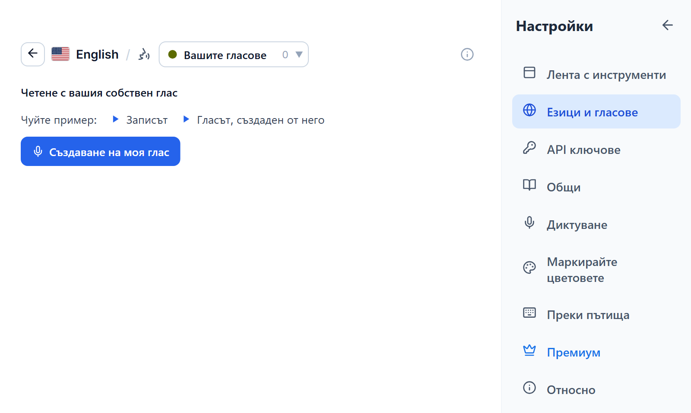Click the info icon beside Относно

[x=529, y=388]
